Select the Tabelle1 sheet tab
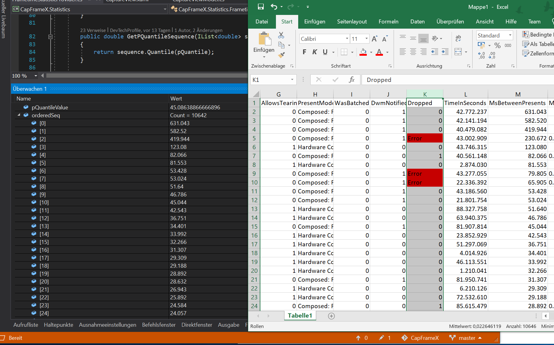The width and height of the screenshot is (554, 345). 300,316
